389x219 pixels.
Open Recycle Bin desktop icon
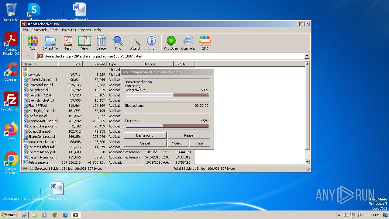pyautogui.click(x=11, y=12)
